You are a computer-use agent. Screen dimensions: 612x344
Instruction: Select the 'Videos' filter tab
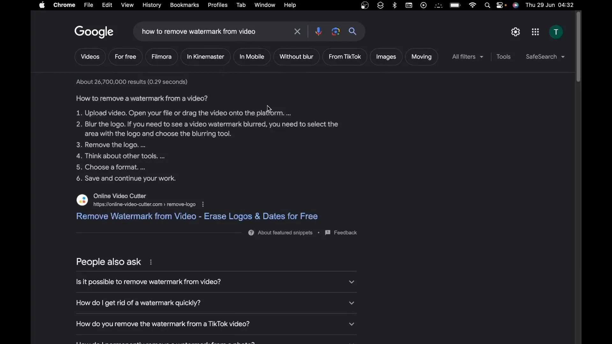click(x=90, y=56)
